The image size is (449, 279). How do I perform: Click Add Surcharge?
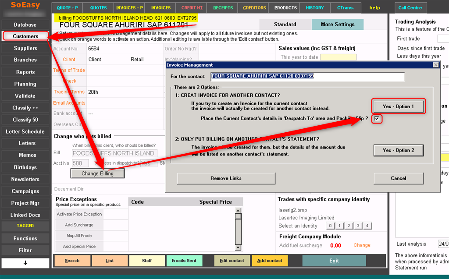click(79, 225)
